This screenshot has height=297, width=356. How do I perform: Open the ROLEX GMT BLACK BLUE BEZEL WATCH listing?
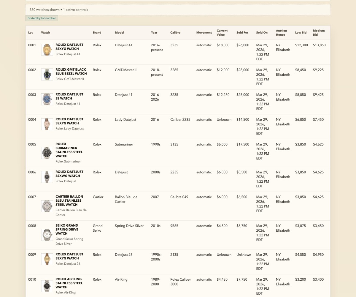tap(71, 72)
